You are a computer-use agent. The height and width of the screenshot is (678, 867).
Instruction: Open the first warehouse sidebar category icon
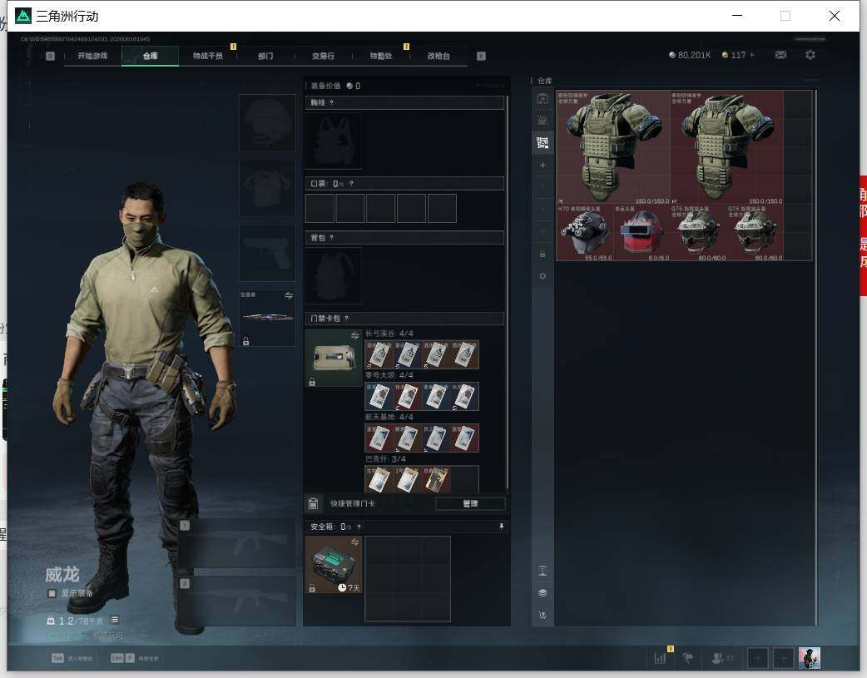[x=542, y=98]
